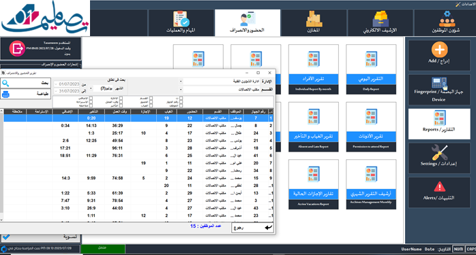Click the dialog title bar sun icon

point(3,73)
